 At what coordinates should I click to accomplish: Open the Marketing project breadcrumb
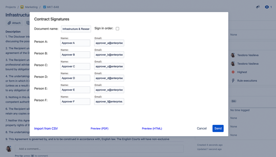point(31,7)
